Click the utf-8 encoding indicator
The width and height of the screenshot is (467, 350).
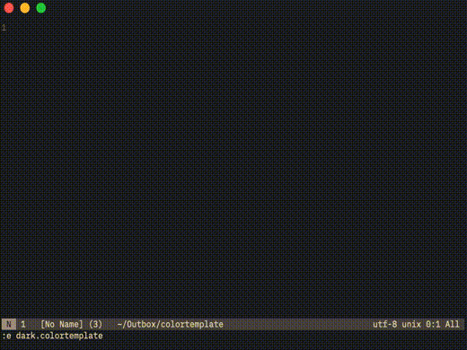point(385,324)
